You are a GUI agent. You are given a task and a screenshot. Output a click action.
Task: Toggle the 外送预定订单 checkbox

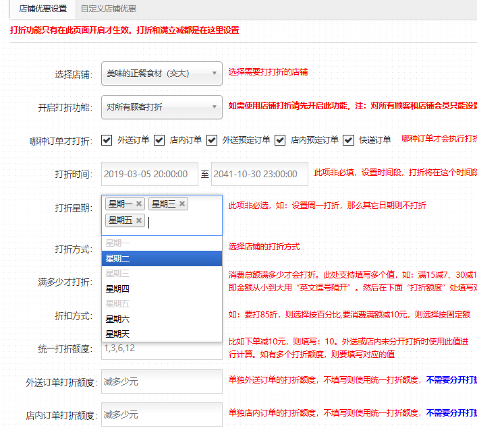click(213, 140)
